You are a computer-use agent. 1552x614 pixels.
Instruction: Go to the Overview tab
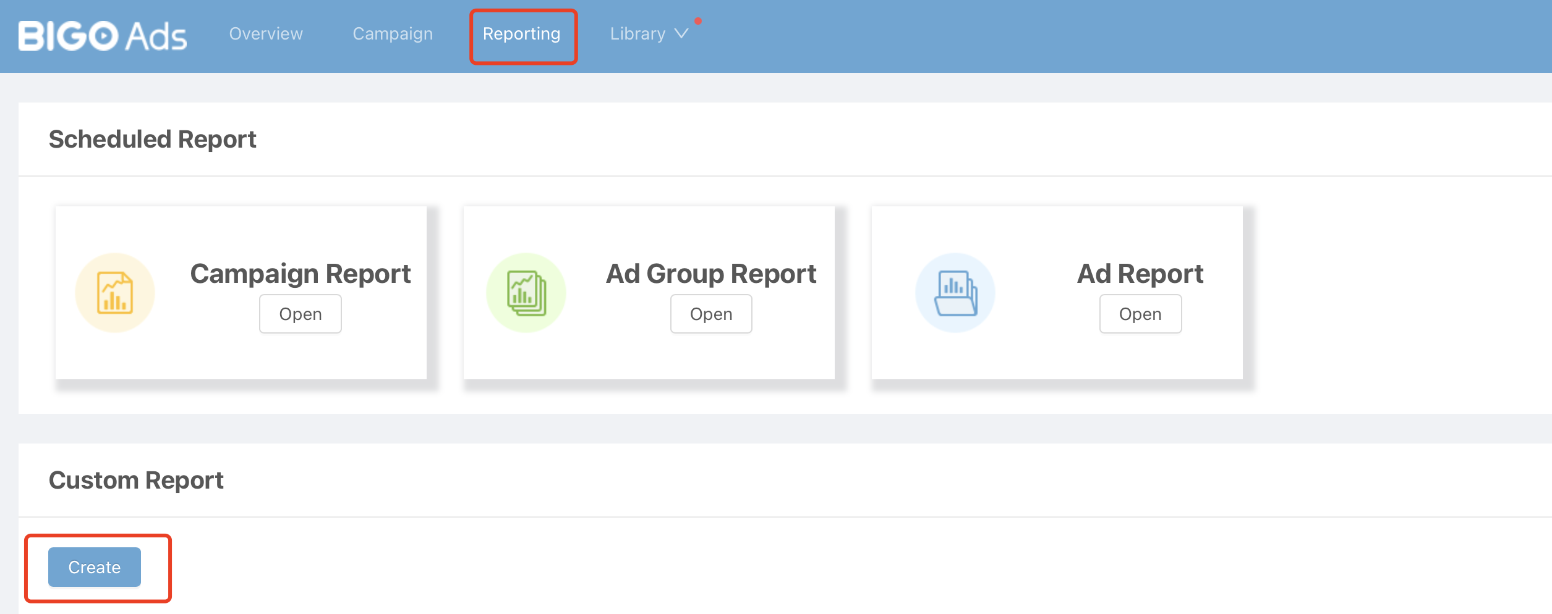(266, 34)
